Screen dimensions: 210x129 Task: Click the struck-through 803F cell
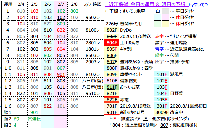pyautogui.click(x=112, y=36)
